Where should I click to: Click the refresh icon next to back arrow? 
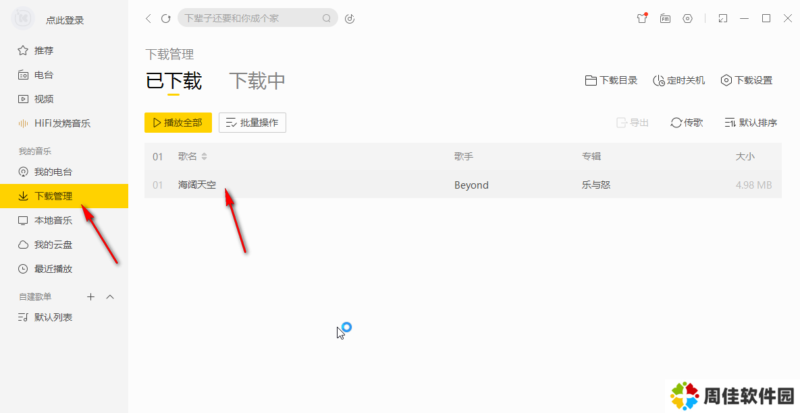click(x=166, y=18)
